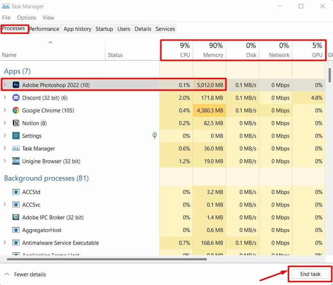Click the Antimalware Service Executable icon

(x=16, y=243)
